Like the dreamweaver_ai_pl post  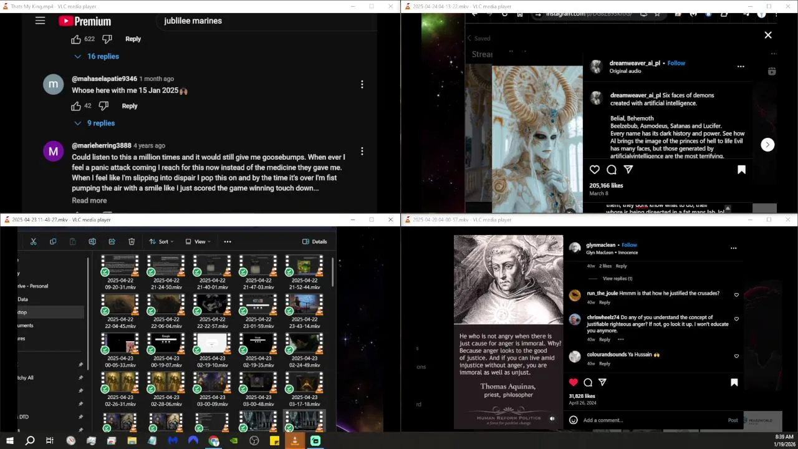595,170
